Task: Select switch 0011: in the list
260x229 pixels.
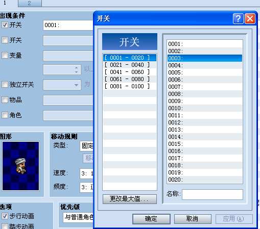Action: 205,115
